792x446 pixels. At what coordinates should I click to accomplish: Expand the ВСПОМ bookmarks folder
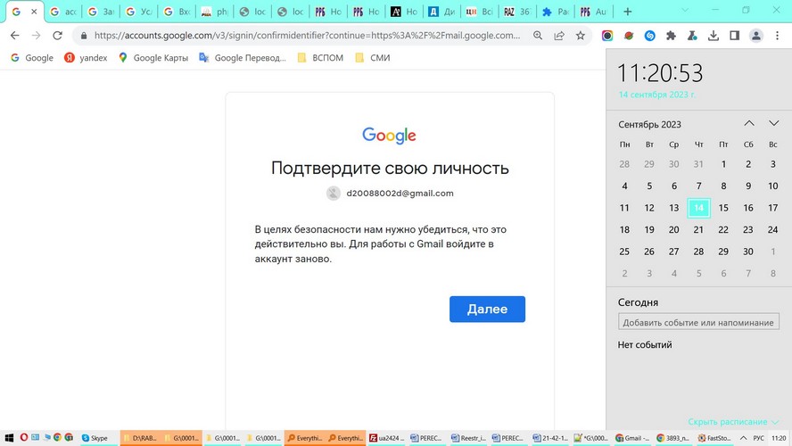click(x=321, y=58)
